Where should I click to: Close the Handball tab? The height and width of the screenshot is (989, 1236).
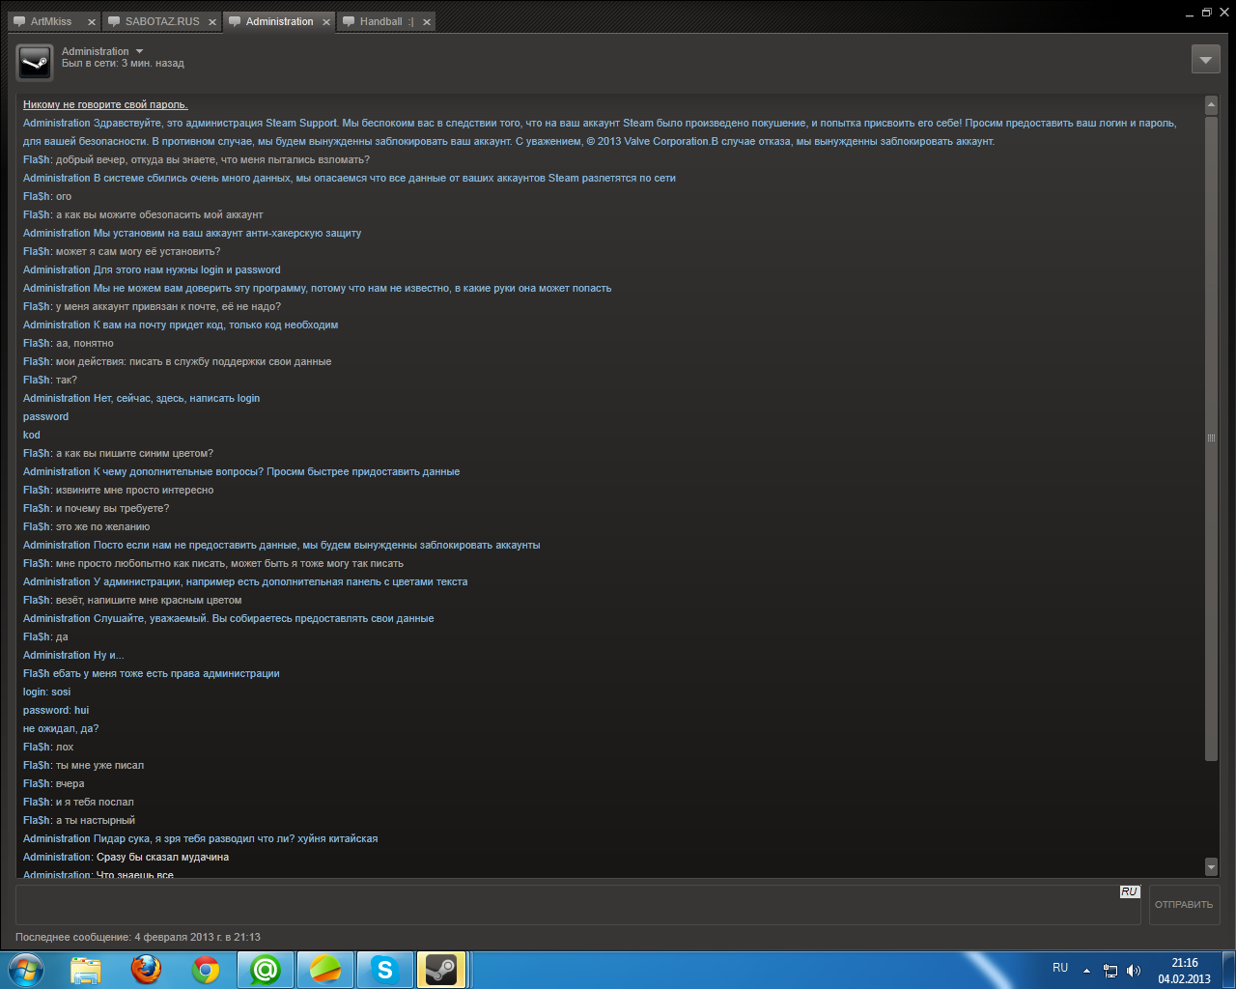tap(426, 22)
